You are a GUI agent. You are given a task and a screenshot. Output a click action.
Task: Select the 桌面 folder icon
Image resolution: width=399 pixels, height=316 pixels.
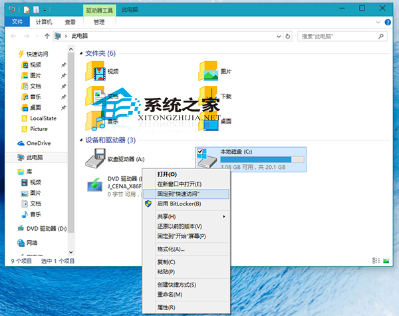[209, 121]
